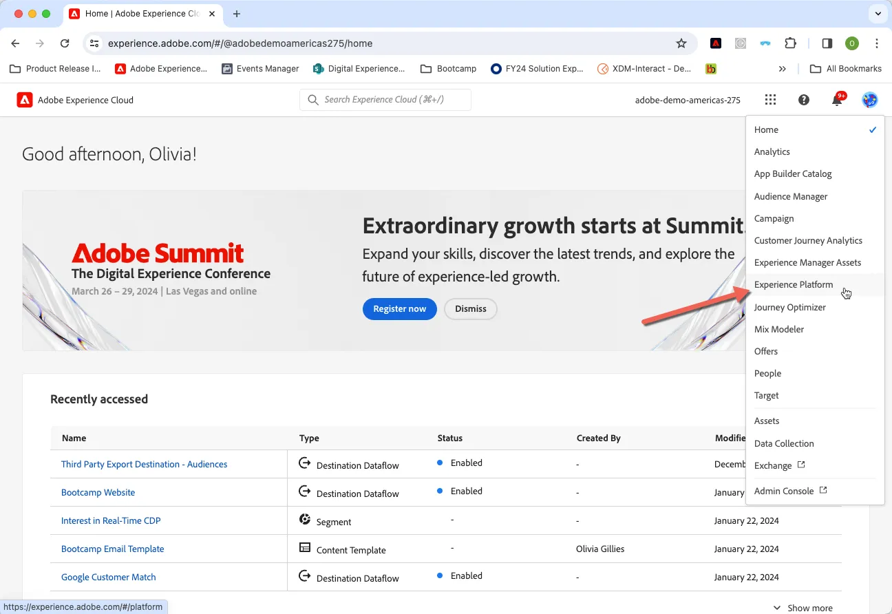This screenshot has width=892, height=614.
Task: Open the Bootcamp bookmark folder
Action: pyautogui.click(x=449, y=69)
